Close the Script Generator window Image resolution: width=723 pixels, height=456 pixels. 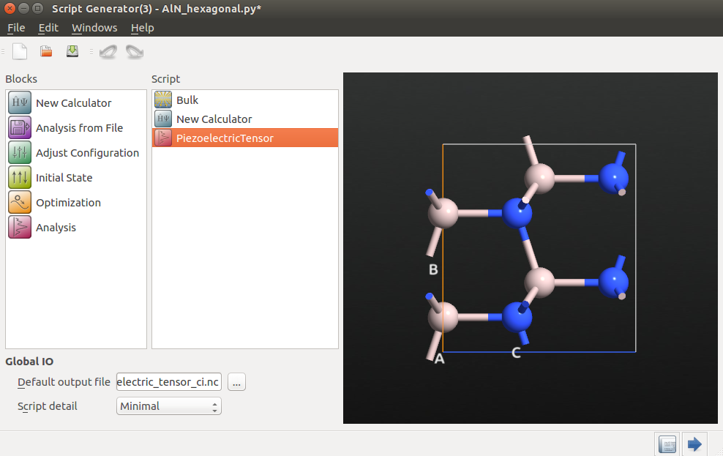point(10,8)
